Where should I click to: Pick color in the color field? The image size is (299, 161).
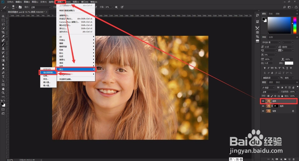[279, 25]
